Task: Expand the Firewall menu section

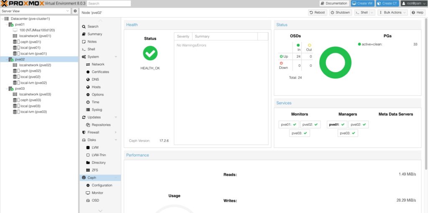Action: point(116,132)
